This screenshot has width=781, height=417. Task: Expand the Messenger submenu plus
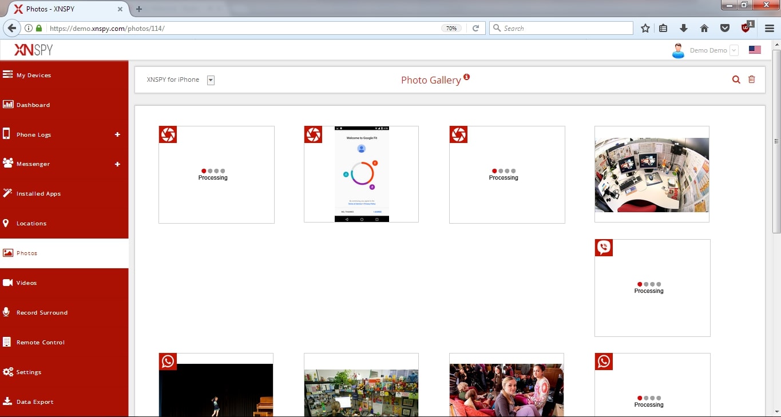[x=117, y=164]
